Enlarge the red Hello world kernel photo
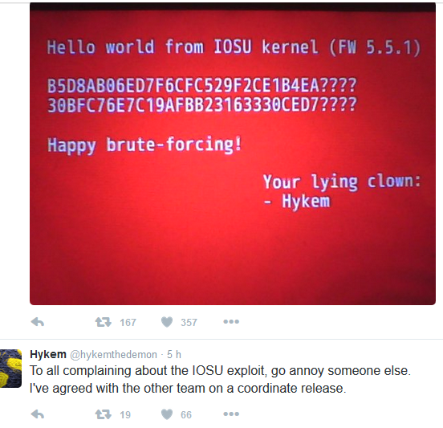 (233, 154)
